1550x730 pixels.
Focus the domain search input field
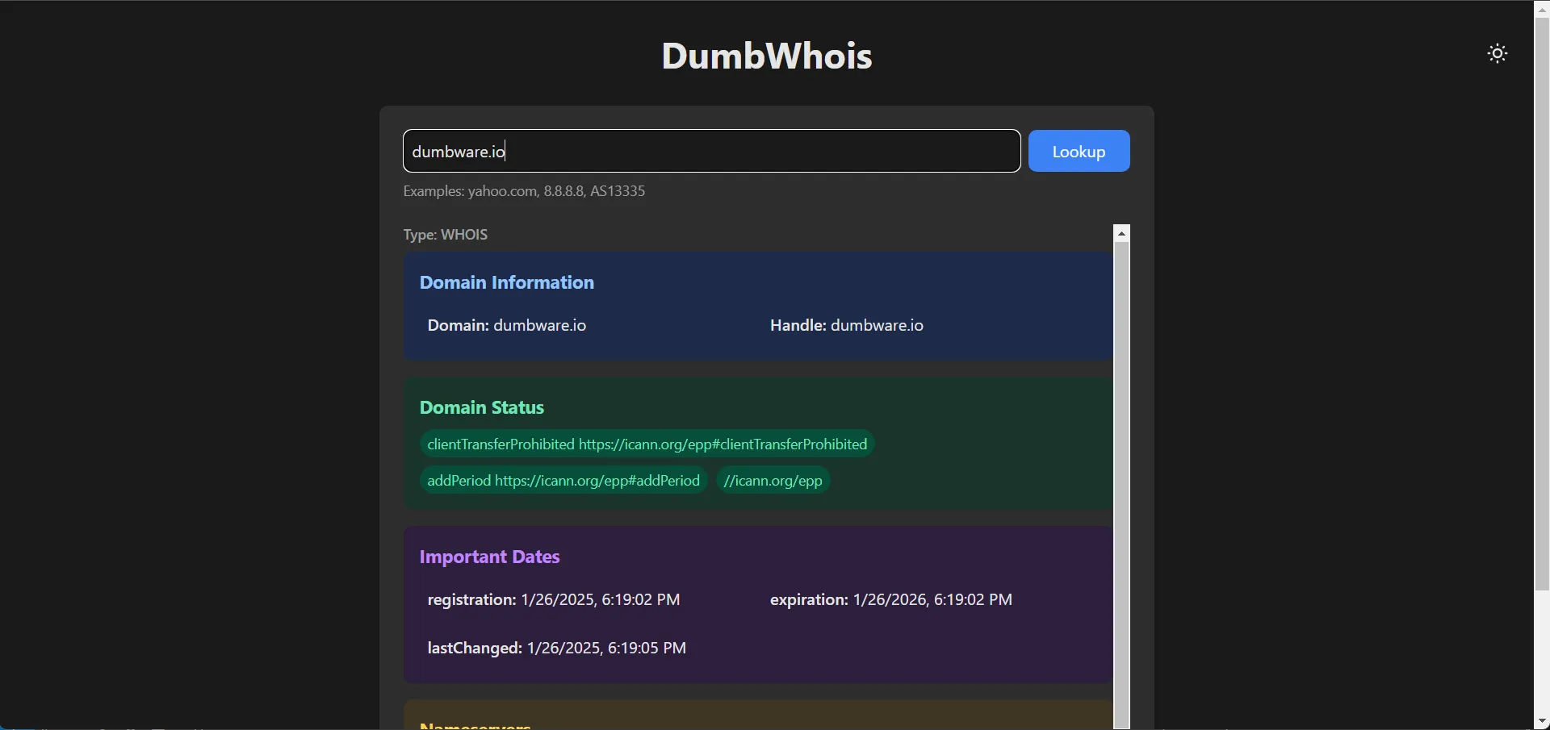click(711, 151)
